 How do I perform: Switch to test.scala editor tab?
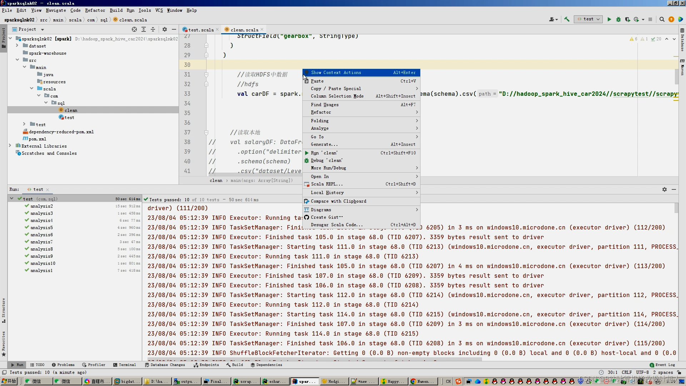tap(200, 30)
